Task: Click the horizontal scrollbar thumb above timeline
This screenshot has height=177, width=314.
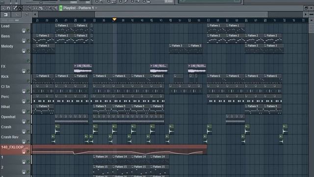Action: point(182,14)
